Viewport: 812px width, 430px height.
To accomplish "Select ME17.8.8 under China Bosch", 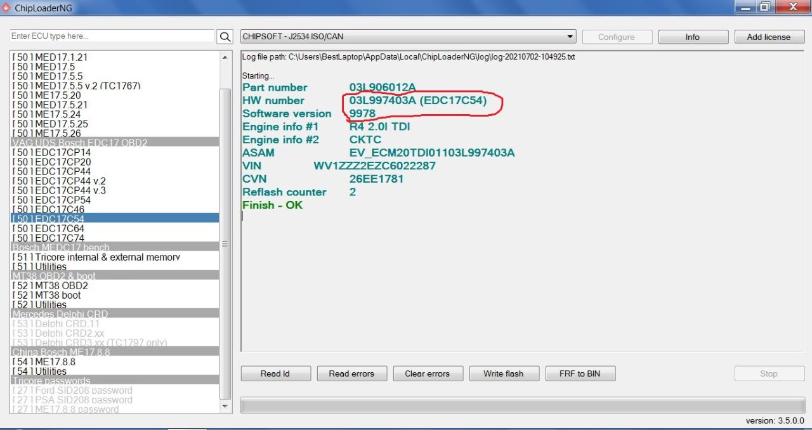I will pos(44,362).
